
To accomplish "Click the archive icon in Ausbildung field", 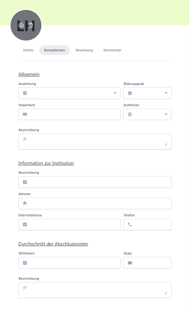I will click(x=25, y=93).
